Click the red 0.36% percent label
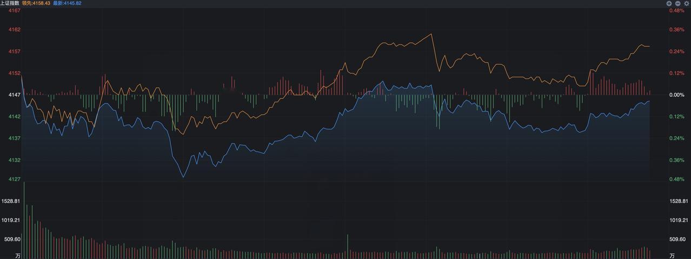691x259 pixels. (677, 30)
